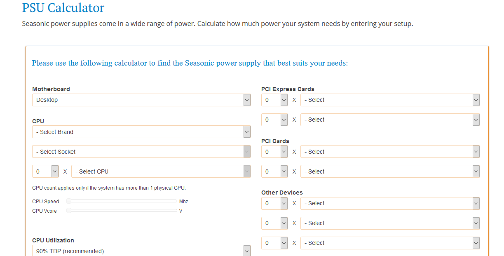This screenshot has height=256, width=504.
Task: Open the CPU Select Brand dropdown
Action: coord(141,132)
